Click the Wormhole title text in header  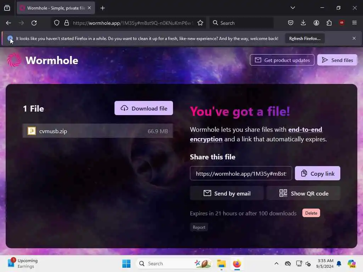point(52,60)
